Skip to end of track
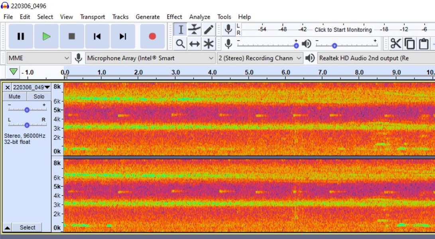Viewport: 435px width, 239px height. (123, 36)
